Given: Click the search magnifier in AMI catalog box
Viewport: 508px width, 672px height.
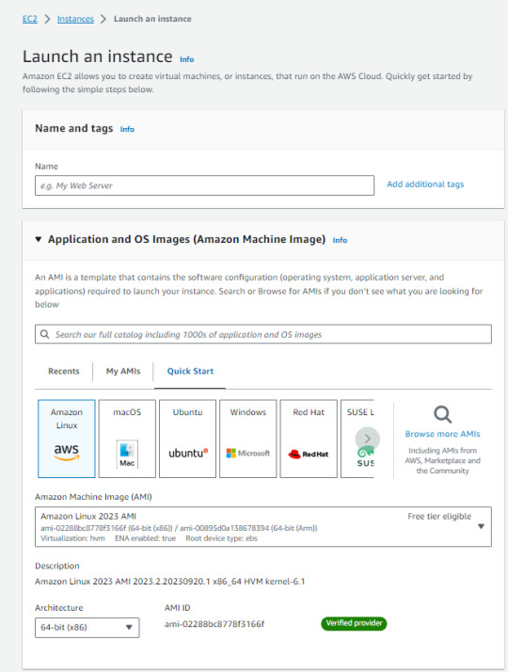Looking at the screenshot, I should [x=44, y=334].
